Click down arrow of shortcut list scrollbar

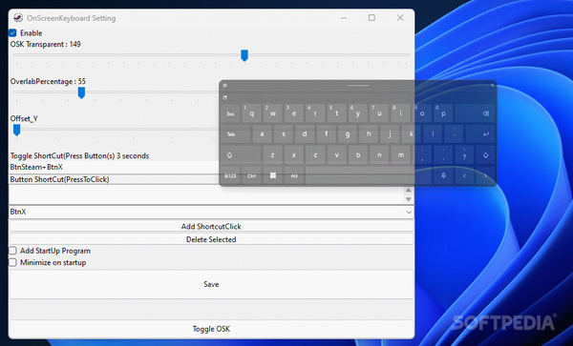coord(408,199)
